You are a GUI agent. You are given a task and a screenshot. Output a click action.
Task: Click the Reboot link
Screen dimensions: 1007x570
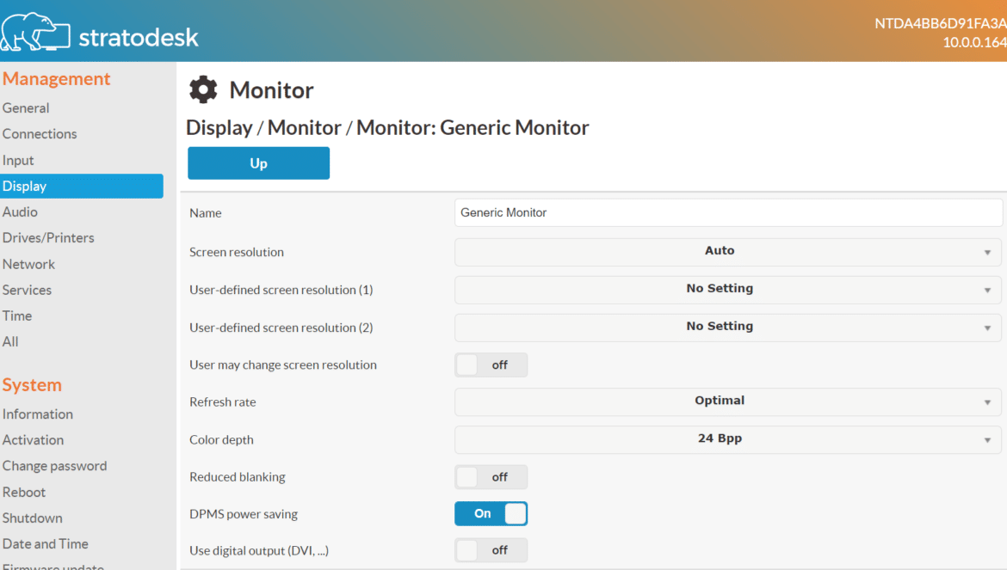(x=24, y=492)
